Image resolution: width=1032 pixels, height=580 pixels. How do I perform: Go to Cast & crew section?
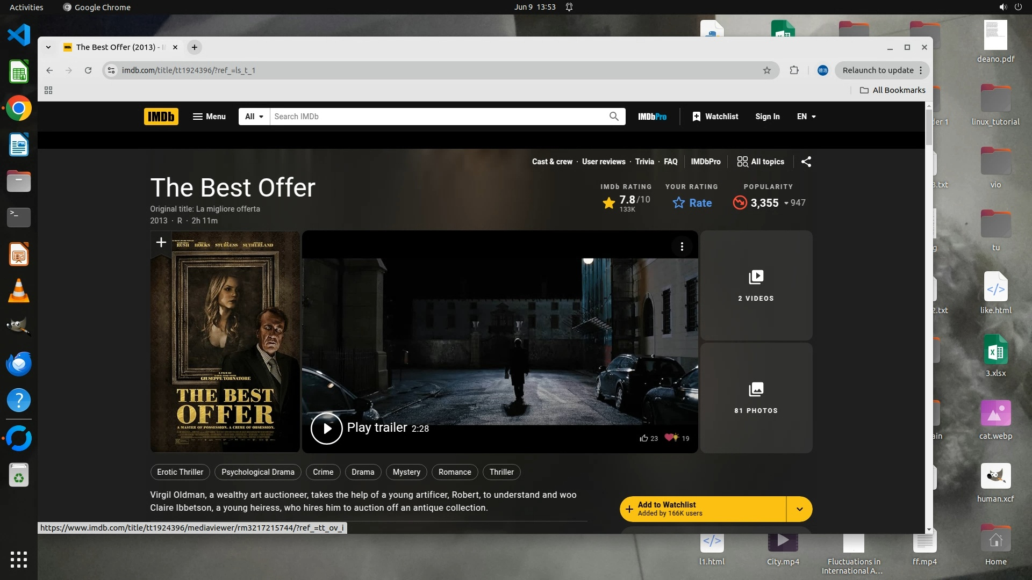tap(552, 162)
